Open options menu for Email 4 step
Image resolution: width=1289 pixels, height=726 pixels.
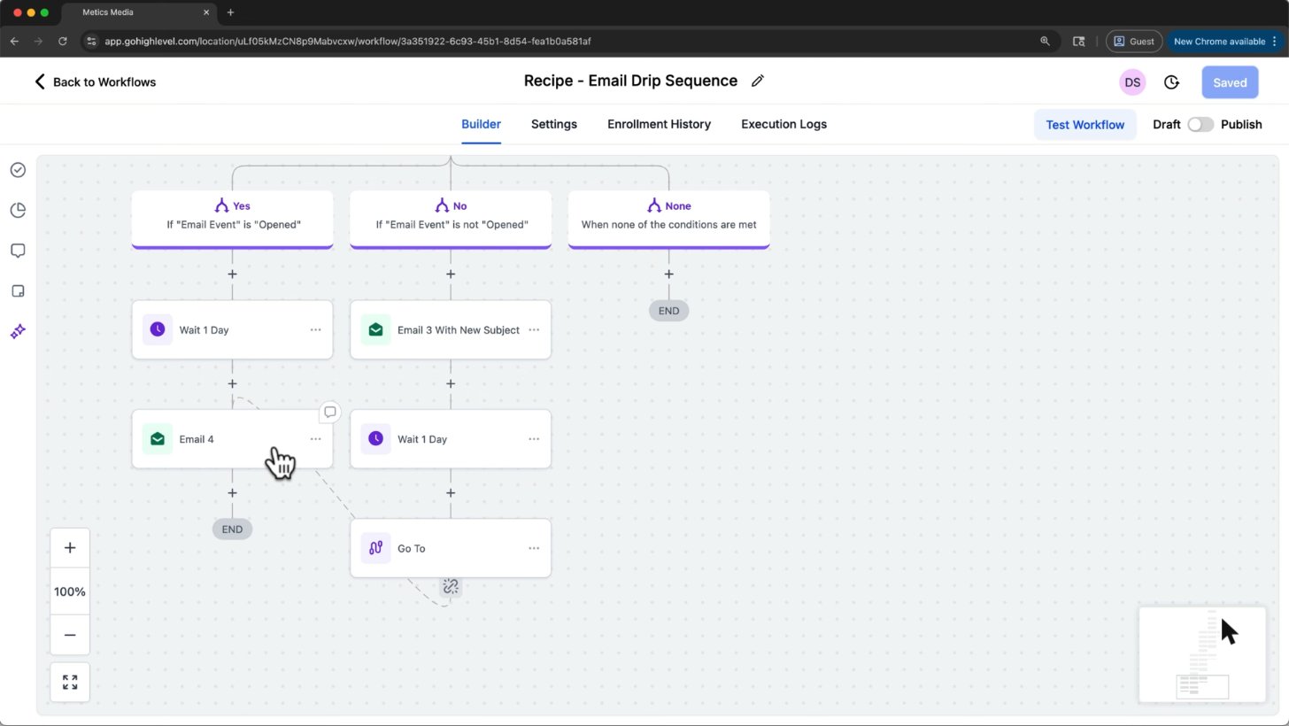pyautogui.click(x=316, y=439)
